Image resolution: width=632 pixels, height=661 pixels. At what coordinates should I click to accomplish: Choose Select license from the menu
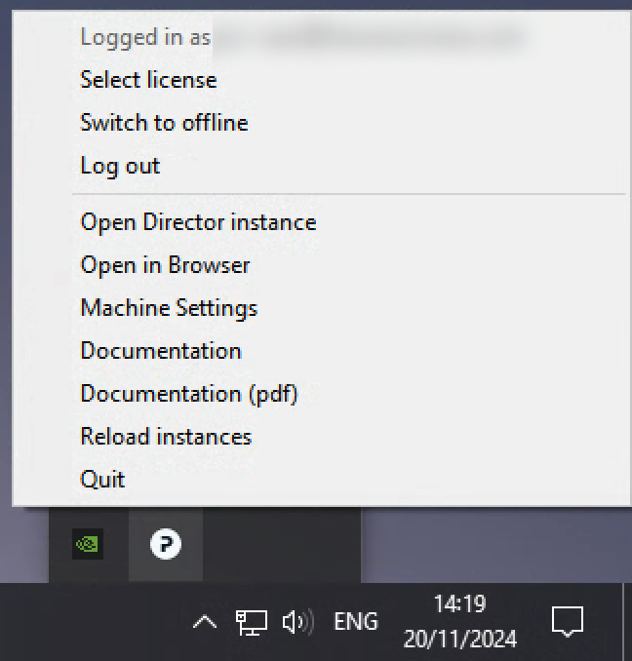pyautogui.click(x=148, y=80)
